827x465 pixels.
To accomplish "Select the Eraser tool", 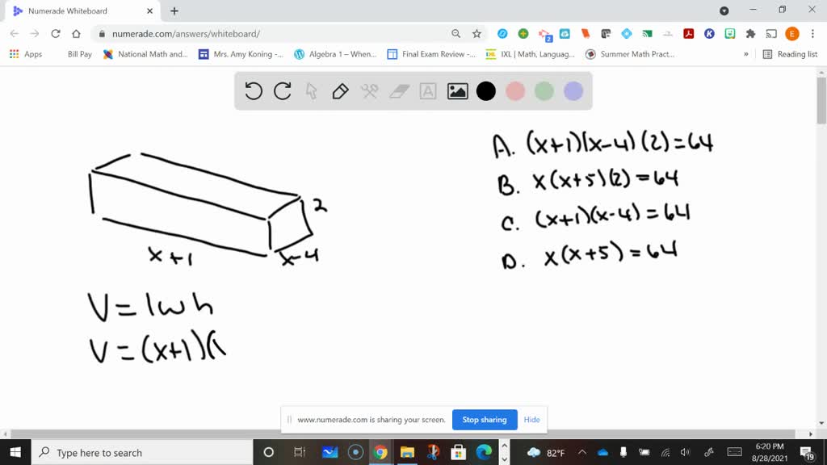I will (x=398, y=91).
